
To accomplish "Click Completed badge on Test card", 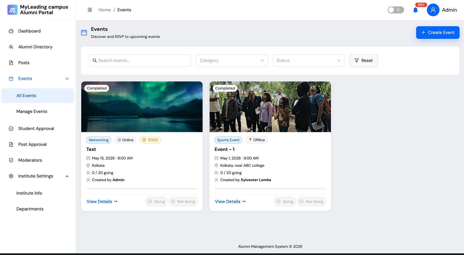I will [97, 88].
